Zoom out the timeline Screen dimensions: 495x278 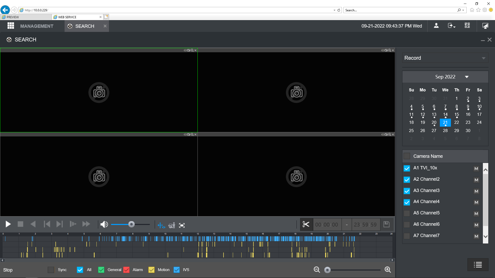(317, 270)
